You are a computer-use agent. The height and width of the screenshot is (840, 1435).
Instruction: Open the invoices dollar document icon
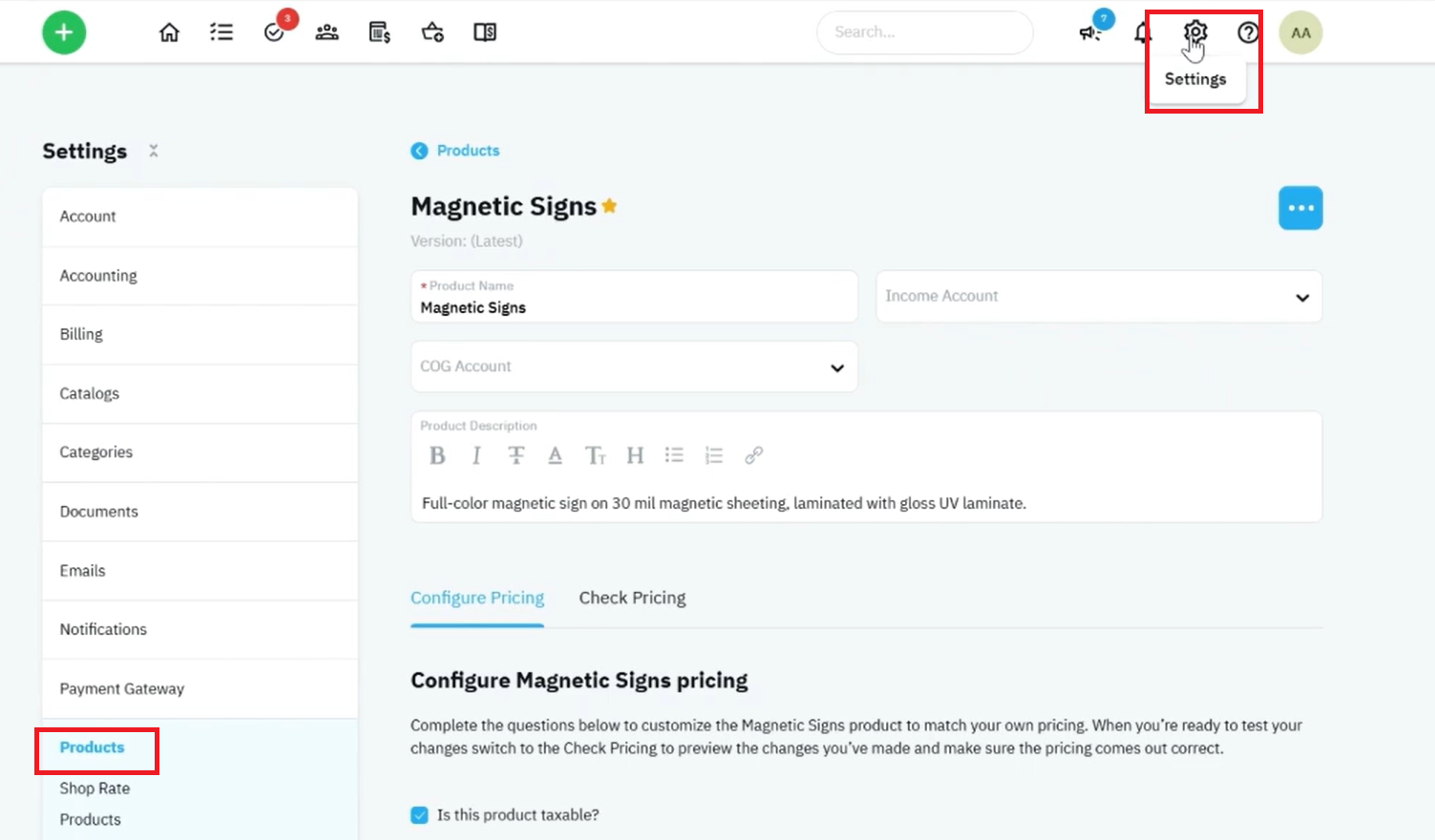(x=380, y=32)
